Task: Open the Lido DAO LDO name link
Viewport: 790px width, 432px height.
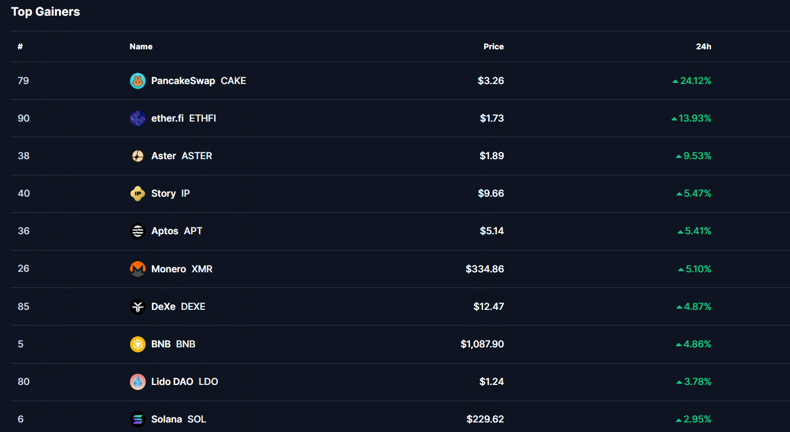Action: 184,382
